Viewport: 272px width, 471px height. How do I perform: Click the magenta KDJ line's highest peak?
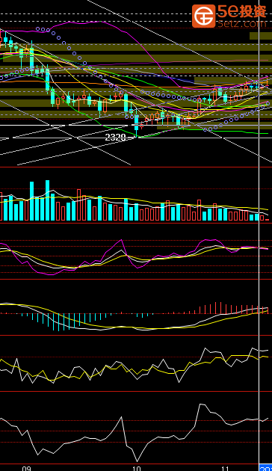click(121, 240)
